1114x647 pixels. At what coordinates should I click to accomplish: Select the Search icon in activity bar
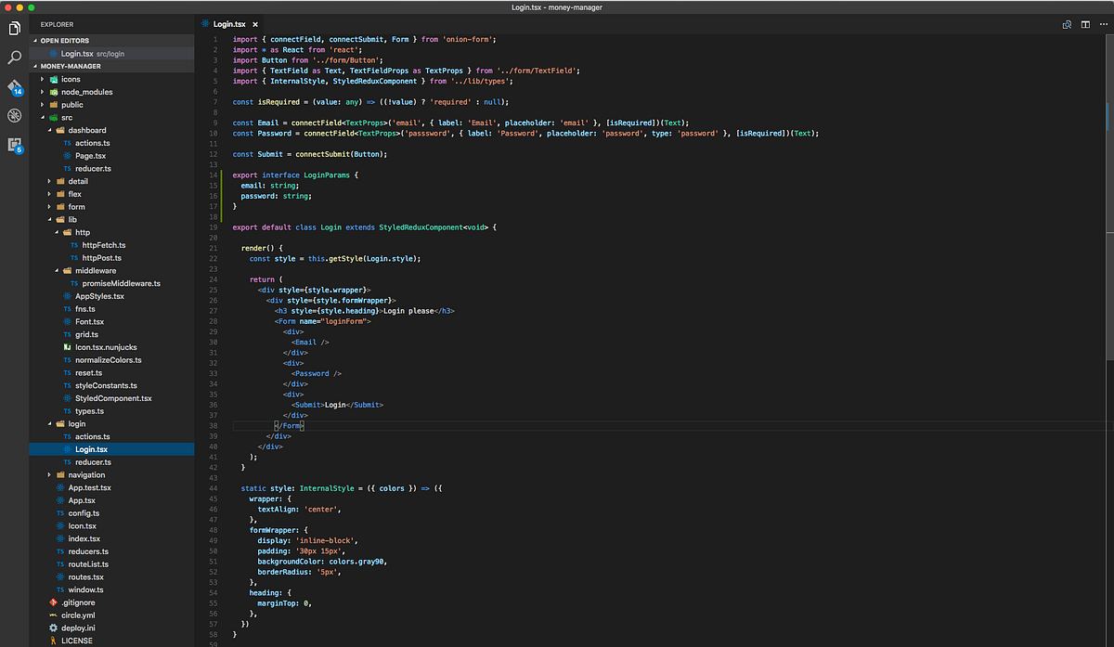click(12, 58)
